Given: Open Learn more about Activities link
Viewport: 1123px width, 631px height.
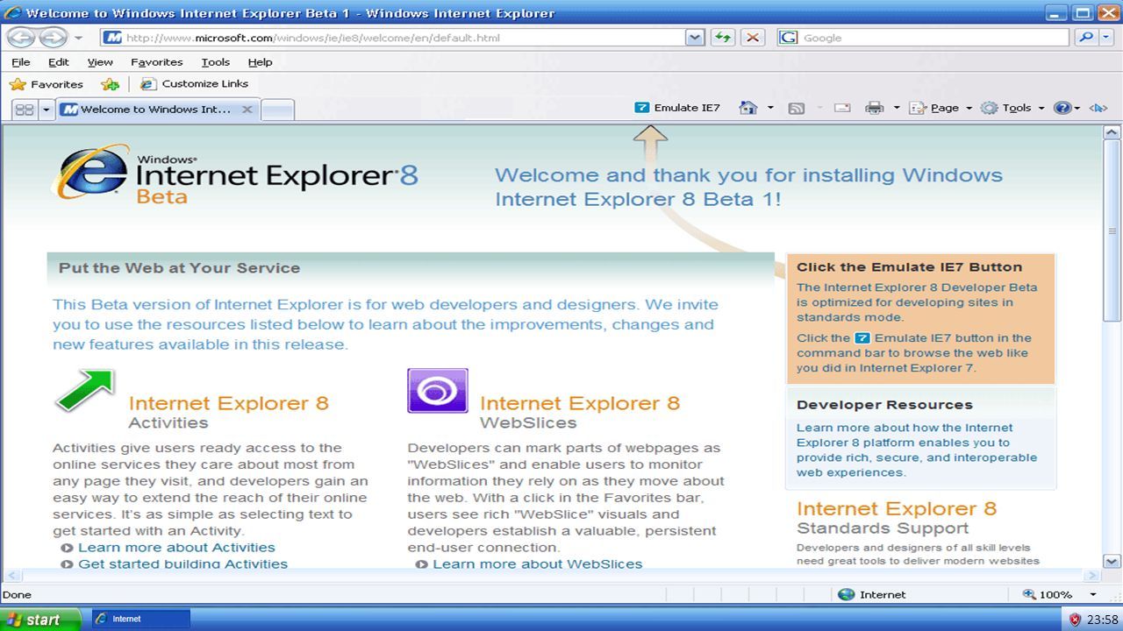Looking at the screenshot, I should click(176, 548).
